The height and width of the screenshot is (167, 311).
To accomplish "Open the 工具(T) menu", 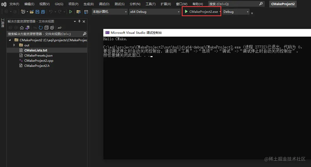I will click(151, 4).
